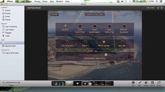Select the red emblem thumbnail in filmstrip
165x92 pixels.
85,84
